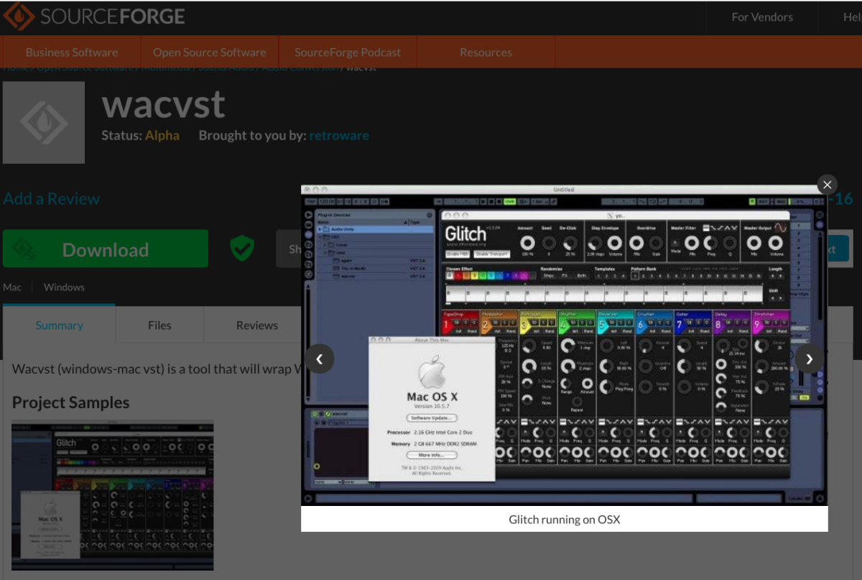Collapse the User folder under VST

(x=325, y=252)
